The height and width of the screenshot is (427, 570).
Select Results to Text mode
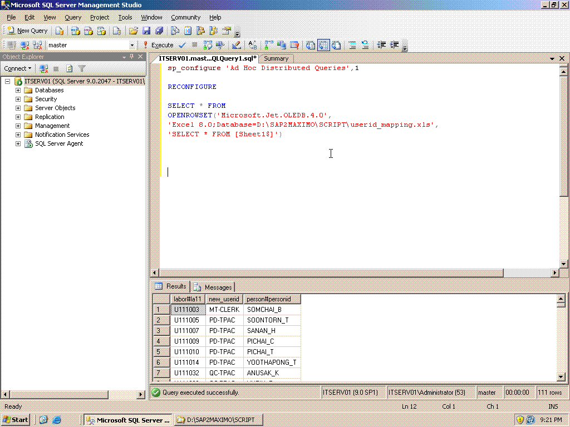click(311, 45)
